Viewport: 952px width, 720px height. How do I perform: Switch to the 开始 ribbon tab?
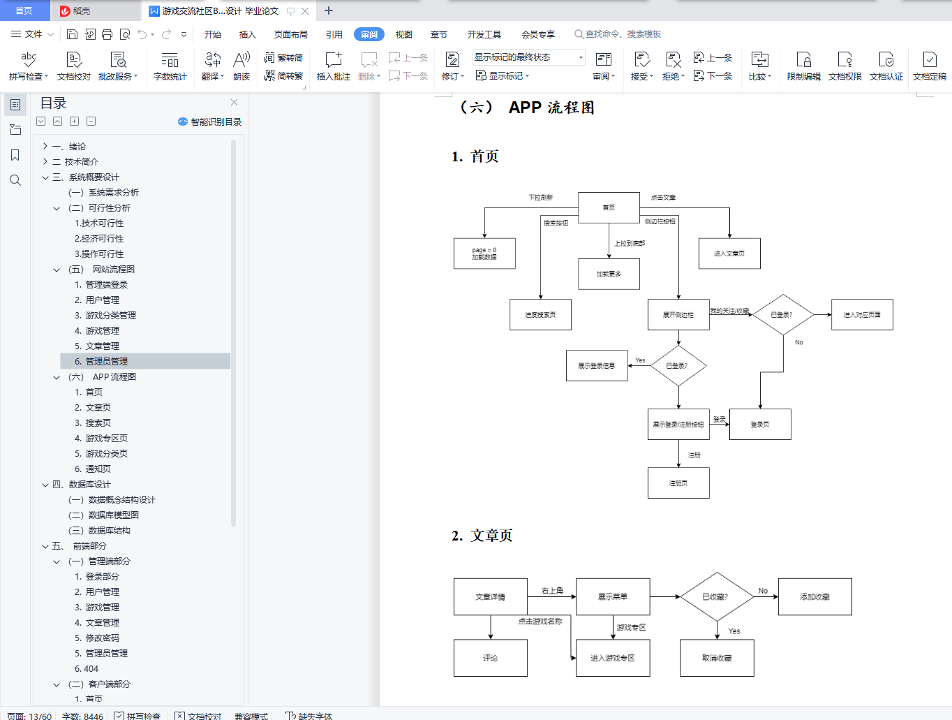213,34
